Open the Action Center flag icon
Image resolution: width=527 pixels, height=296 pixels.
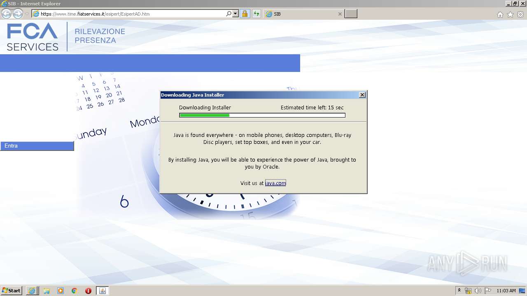pyautogui.click(x=488, y=291)
